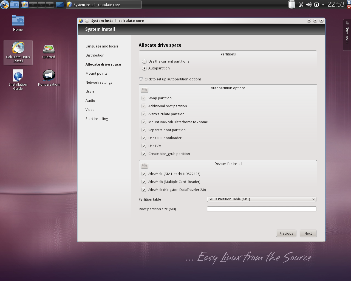Open the Installation Guide desktop icon

click(18, 80)
